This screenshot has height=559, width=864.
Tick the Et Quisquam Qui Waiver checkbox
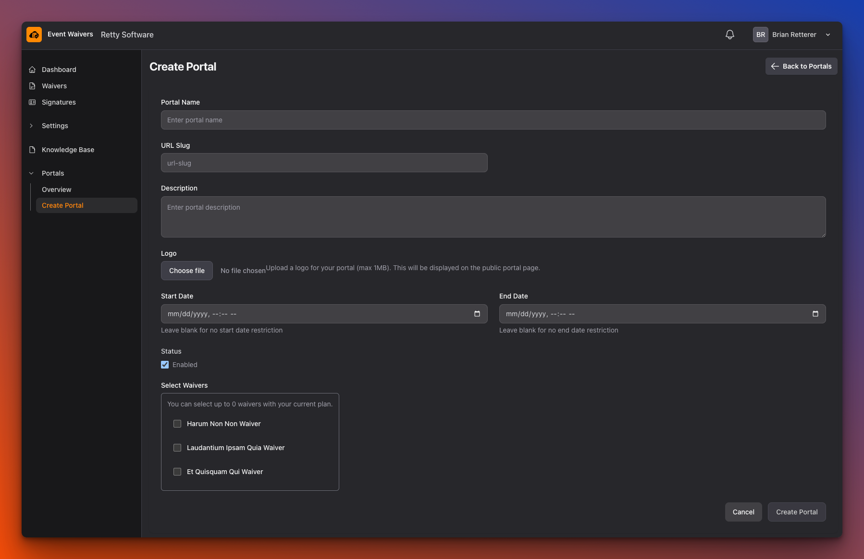[177, 472]
